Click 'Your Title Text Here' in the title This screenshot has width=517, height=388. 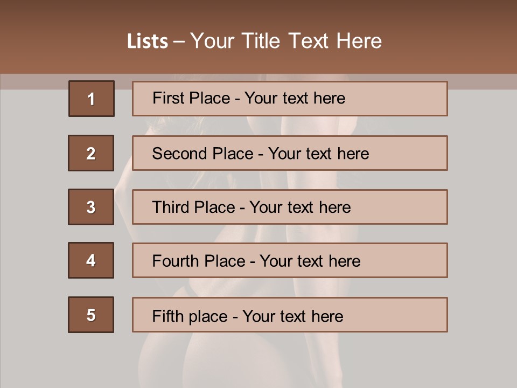coord(286,41)
